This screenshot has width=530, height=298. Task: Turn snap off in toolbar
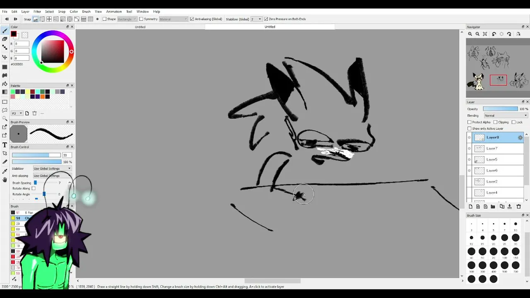point(35,19)
